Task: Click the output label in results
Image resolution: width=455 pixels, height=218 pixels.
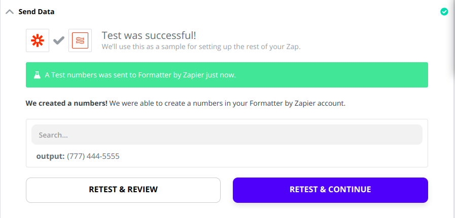Action: pos(51,156)
